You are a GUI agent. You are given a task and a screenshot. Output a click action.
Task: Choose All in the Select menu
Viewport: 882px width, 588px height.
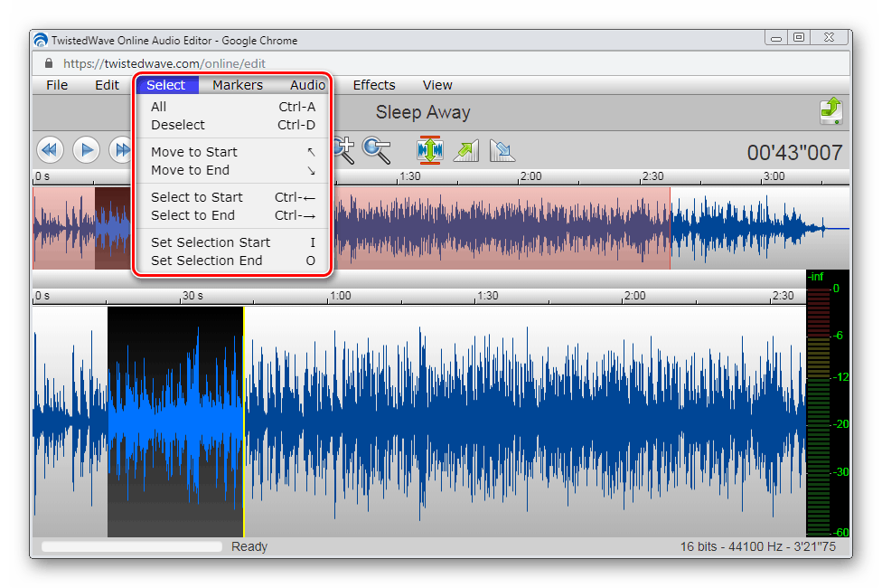pyautogui.click(x=159, y=107)
